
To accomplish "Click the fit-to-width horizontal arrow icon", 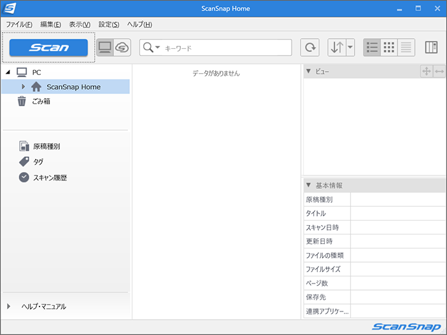I will 439,71.
